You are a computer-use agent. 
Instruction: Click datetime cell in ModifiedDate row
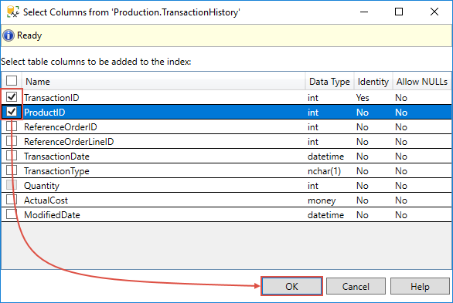tap(325, 215)
